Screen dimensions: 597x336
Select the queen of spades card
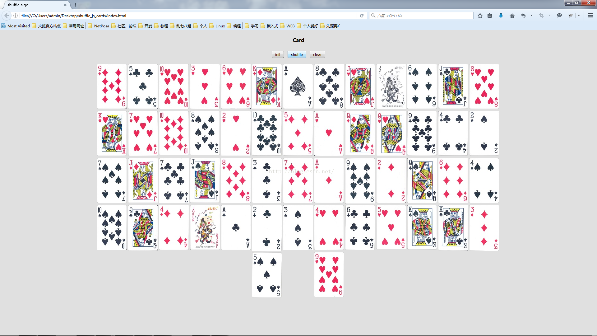point(422,180)
